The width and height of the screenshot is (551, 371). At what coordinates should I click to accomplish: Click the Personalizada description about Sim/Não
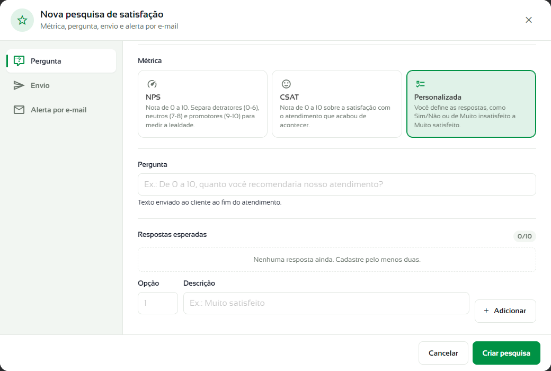tap(465, 117)
